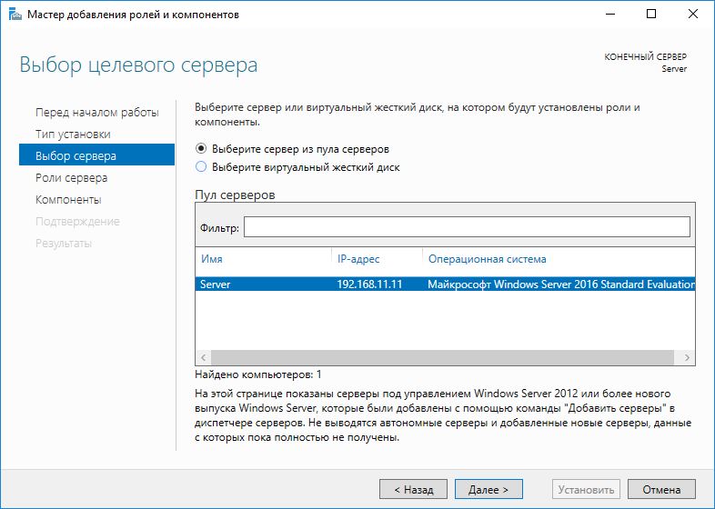Open 'Роли сервера' step in sidebar
The image size is (715, 509).
click(71, 178)
